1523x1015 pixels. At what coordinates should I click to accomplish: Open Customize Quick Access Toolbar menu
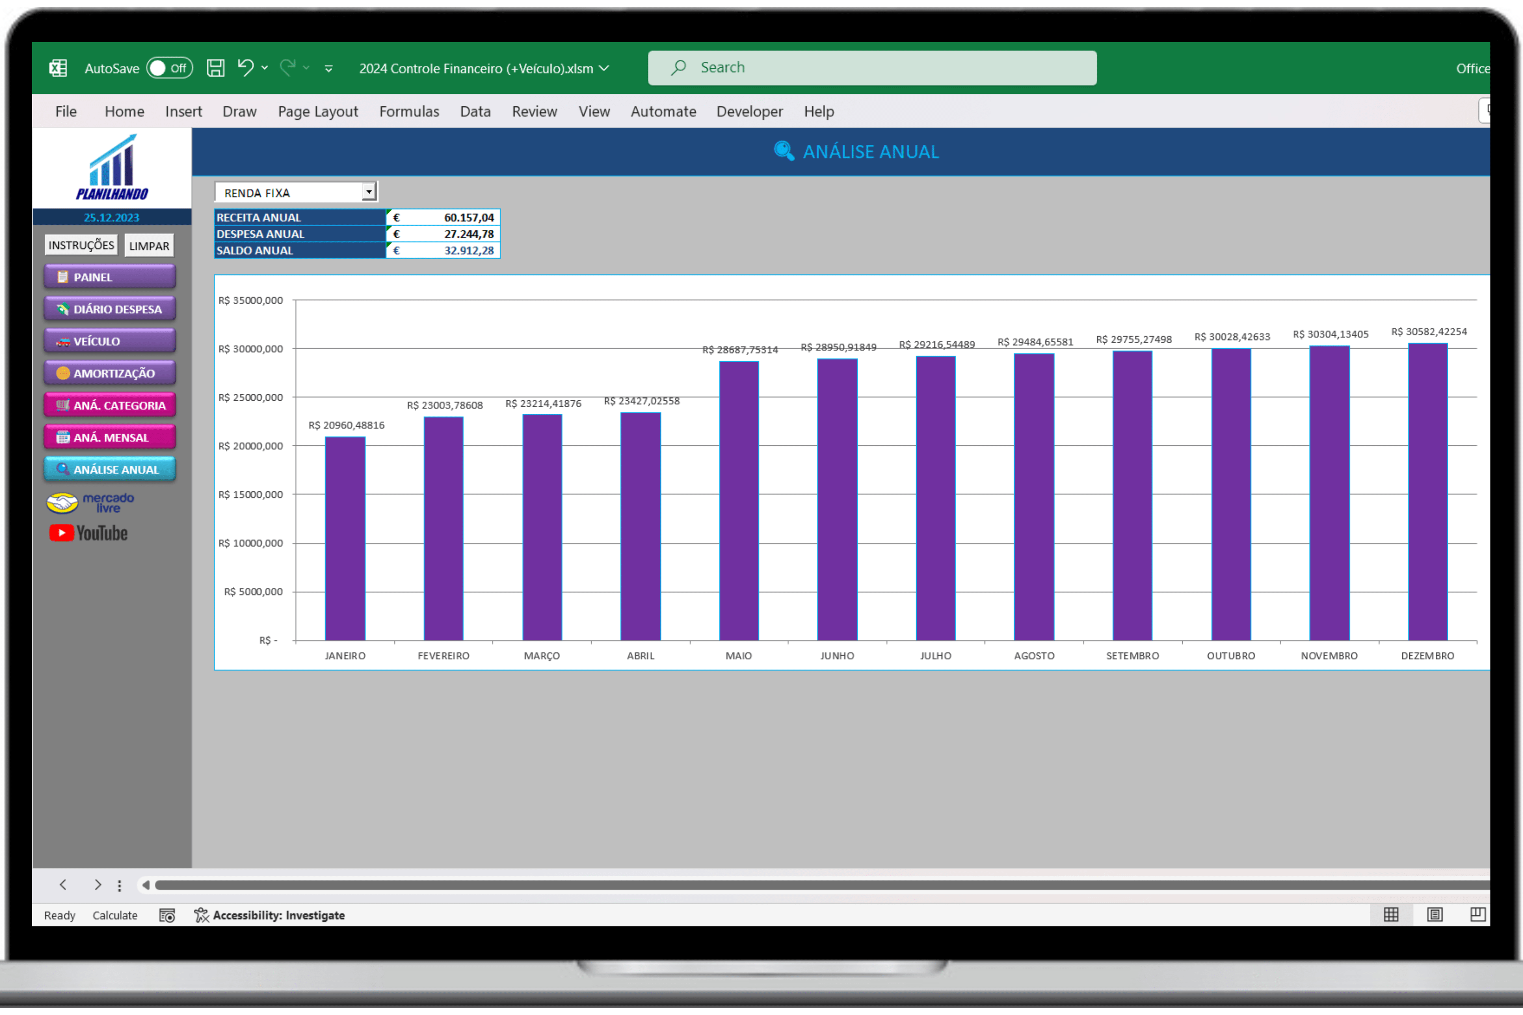coord(329,69)
